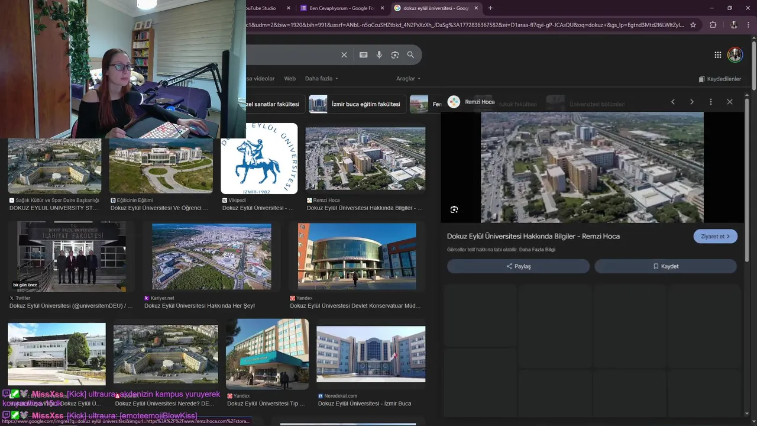The height and width of the screenshot is (426, 757).
Task: Open the Remzi Hoca aerial campus thumbnail
Action: [x=365, y=159]
